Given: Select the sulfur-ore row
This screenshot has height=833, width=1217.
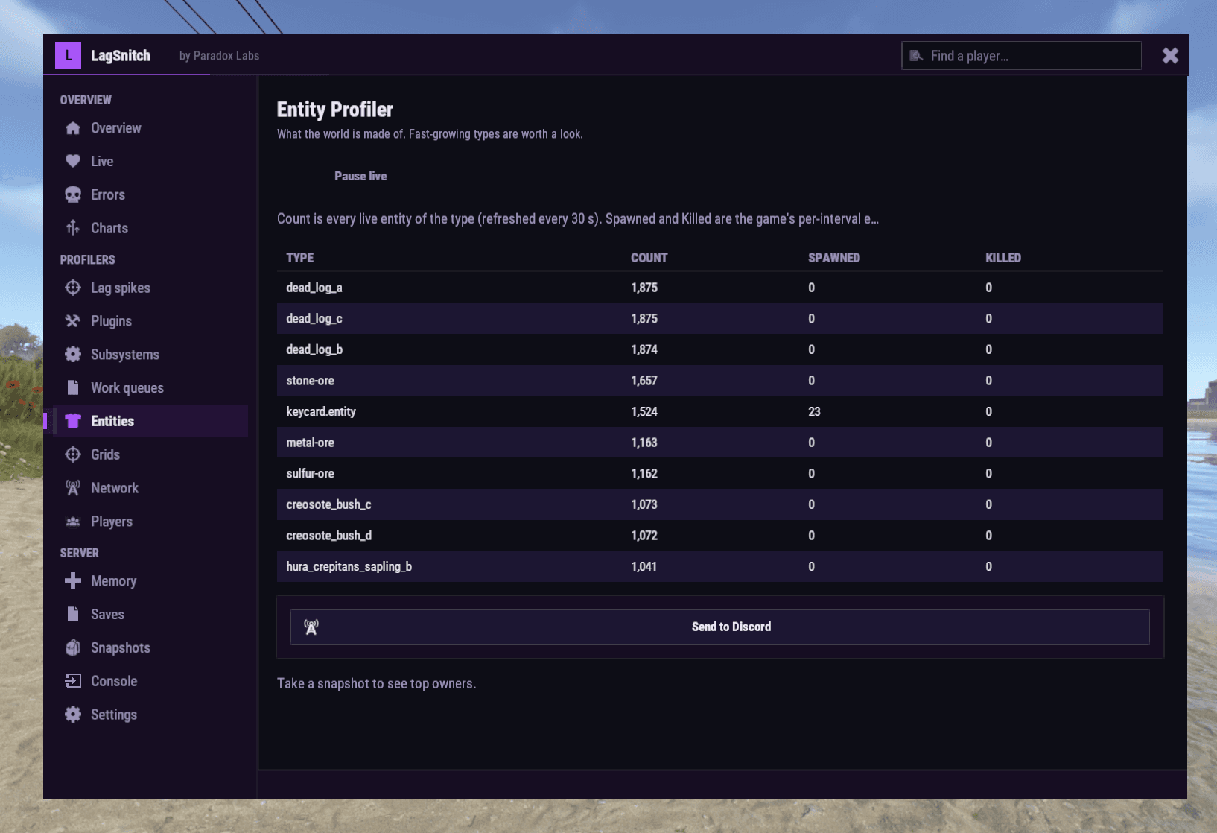Looking at the screenshot, I should [x=719, y=474].
